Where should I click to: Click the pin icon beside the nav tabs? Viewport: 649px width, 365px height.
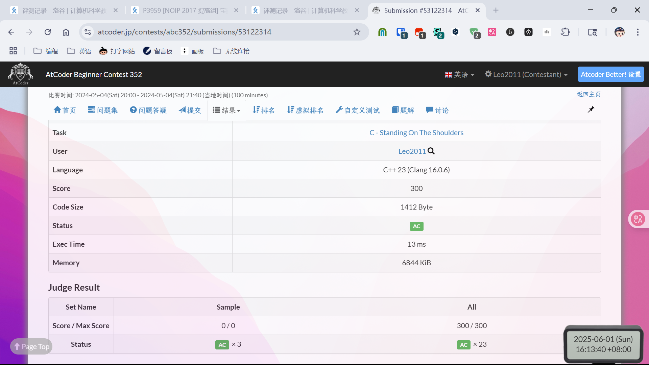pyautogui.click(x=591, y=109)
